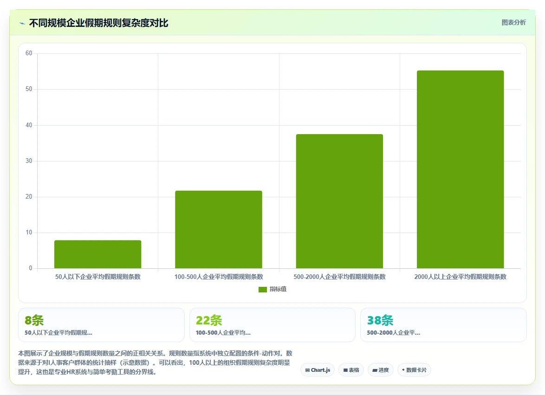Select the 数据卡片 tag
The height and width of the screenshot is (395, 545).
coord(414,370)
